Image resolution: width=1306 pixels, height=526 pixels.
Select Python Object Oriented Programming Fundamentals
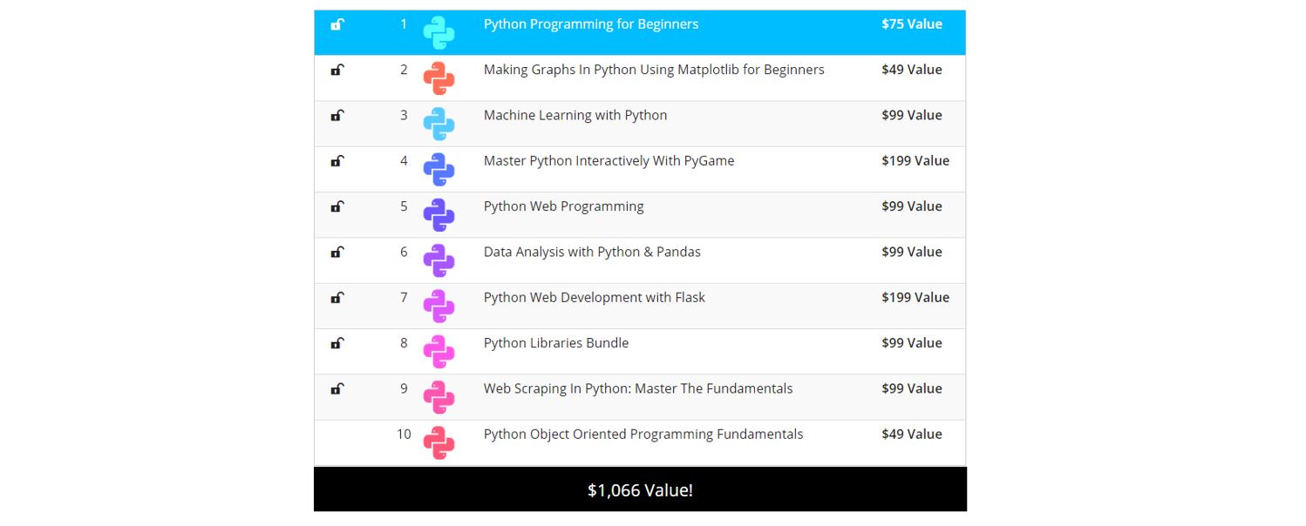point(643,435)
